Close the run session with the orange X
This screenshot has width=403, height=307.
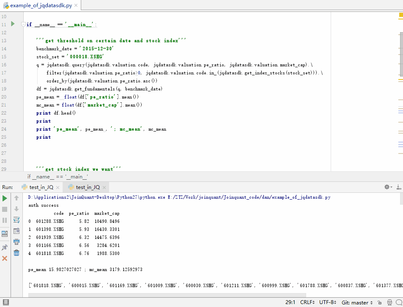click(x=5, y=258)
